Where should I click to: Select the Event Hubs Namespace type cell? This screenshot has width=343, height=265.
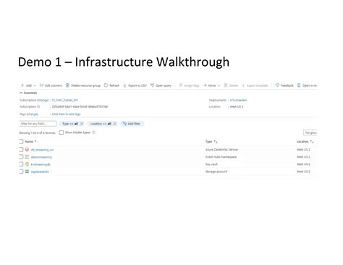(x=221, y=157)
